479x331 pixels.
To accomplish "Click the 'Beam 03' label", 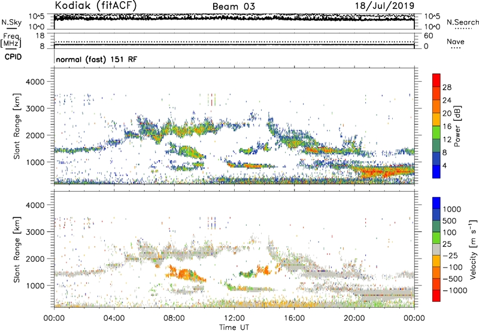I will tap(234, 7).
